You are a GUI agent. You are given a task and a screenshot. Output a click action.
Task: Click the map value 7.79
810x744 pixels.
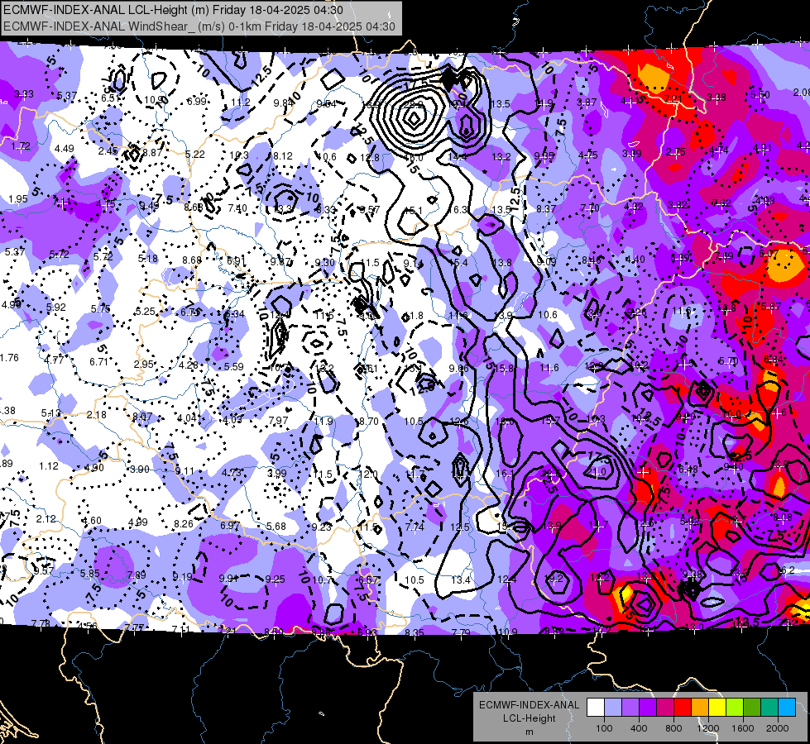(x=461, y=632)
